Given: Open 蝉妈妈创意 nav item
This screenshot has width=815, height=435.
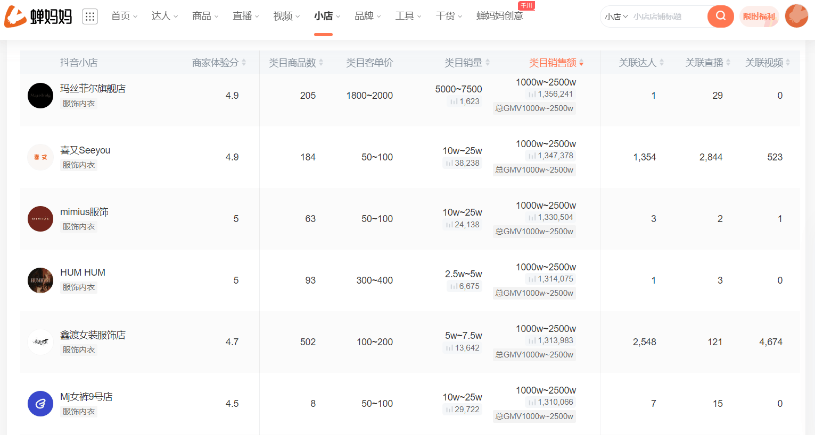Looking at the screenshot, I should (x=499, y=16).
